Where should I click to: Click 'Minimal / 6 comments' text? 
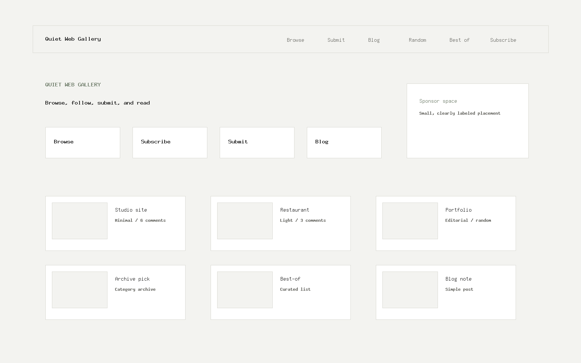140,220
